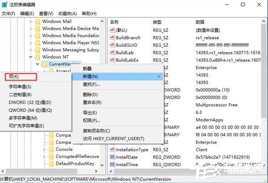The image size is (268, 183).
Task: Expand the Windows Media Foundation node
Action: [31, 36]
